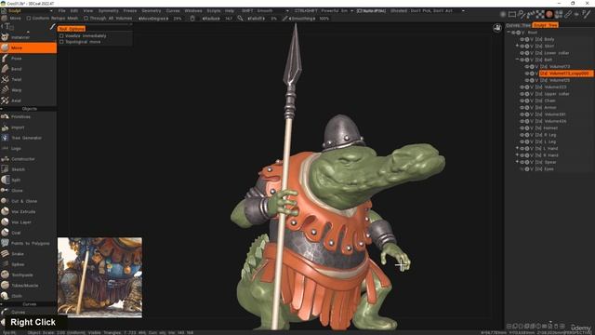The image size is (595, 335).
Task: Expand the Skirt layer node
Action: coord(517,46)
